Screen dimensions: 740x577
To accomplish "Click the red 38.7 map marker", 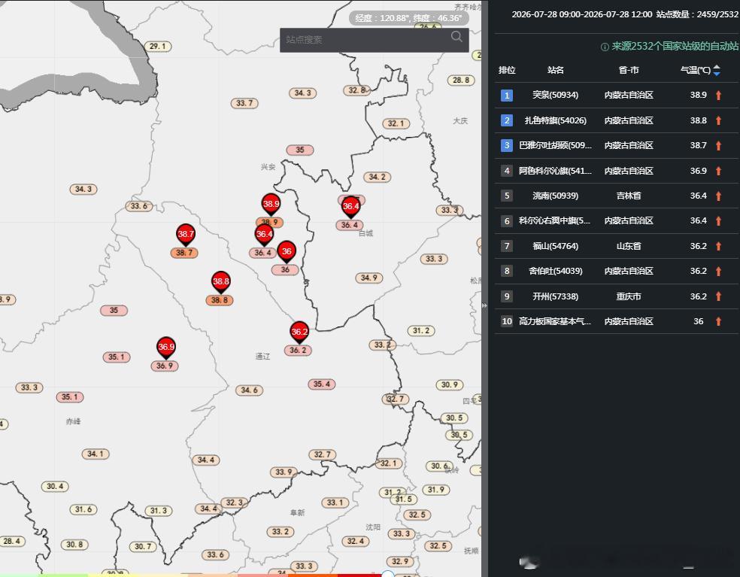I will 186,235.
